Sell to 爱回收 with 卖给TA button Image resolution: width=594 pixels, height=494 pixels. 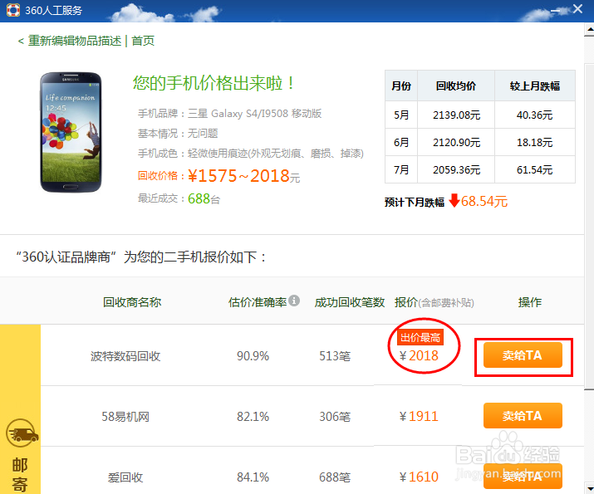click(x=523, y=477)
